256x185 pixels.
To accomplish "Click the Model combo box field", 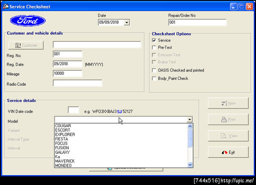I will 121,120.
